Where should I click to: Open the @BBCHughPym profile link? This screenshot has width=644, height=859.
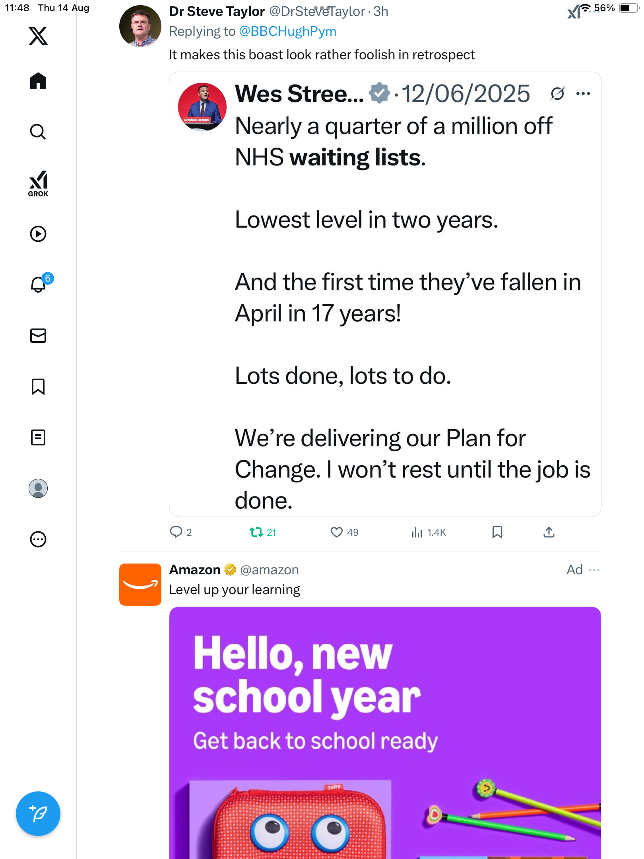tap(287, 31)
